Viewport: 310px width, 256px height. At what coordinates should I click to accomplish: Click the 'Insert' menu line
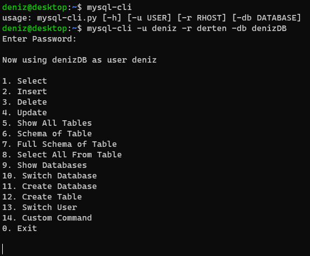24,91
